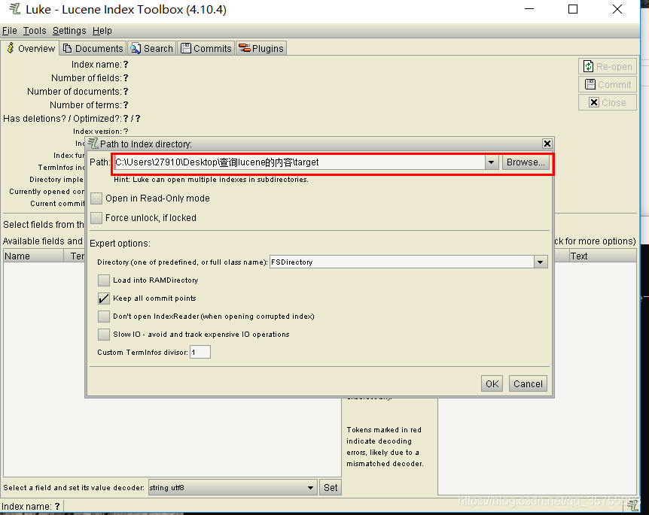This screenshot has height=515, width=649.
Task: Click the Browse... button
Action: pyautogui.click(x=526, y=162)
